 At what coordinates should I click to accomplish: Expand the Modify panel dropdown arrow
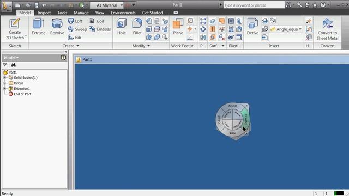point(148,46)
